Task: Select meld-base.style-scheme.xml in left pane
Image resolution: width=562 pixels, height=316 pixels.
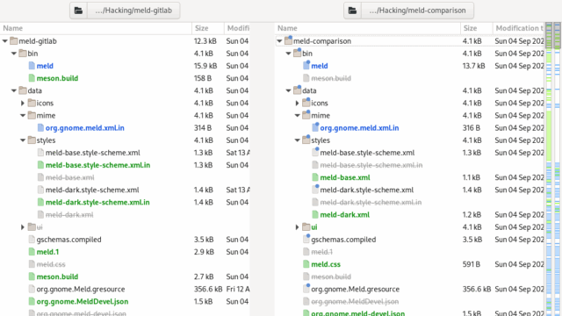Action: pos(93,153)
